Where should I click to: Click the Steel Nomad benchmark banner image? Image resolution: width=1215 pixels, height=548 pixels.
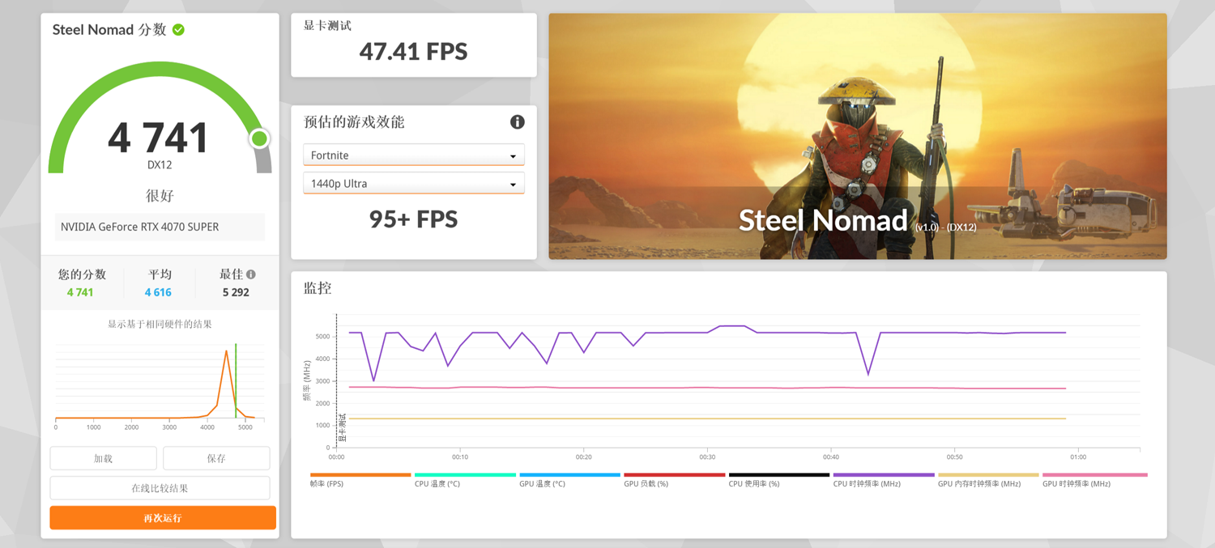point(858,136)
